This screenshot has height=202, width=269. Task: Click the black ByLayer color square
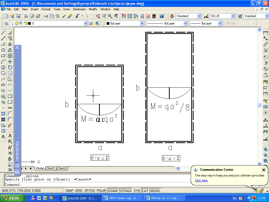108,23
